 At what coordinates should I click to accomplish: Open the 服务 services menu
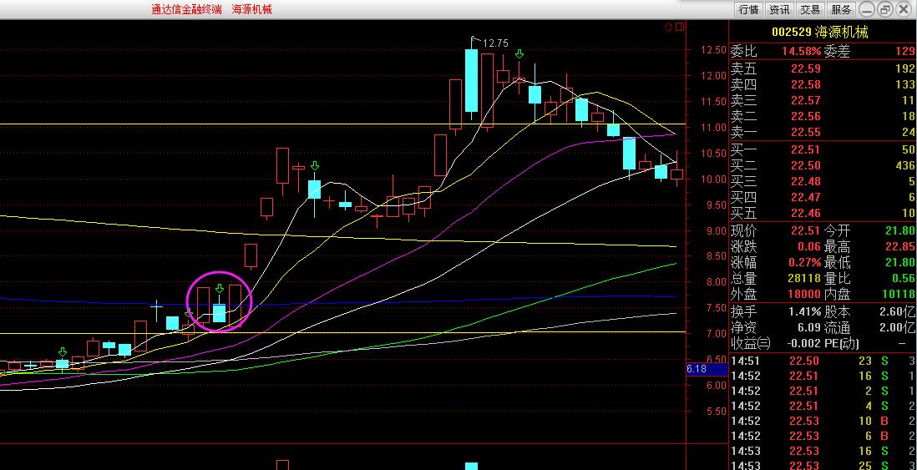click(x=841, y=9)
